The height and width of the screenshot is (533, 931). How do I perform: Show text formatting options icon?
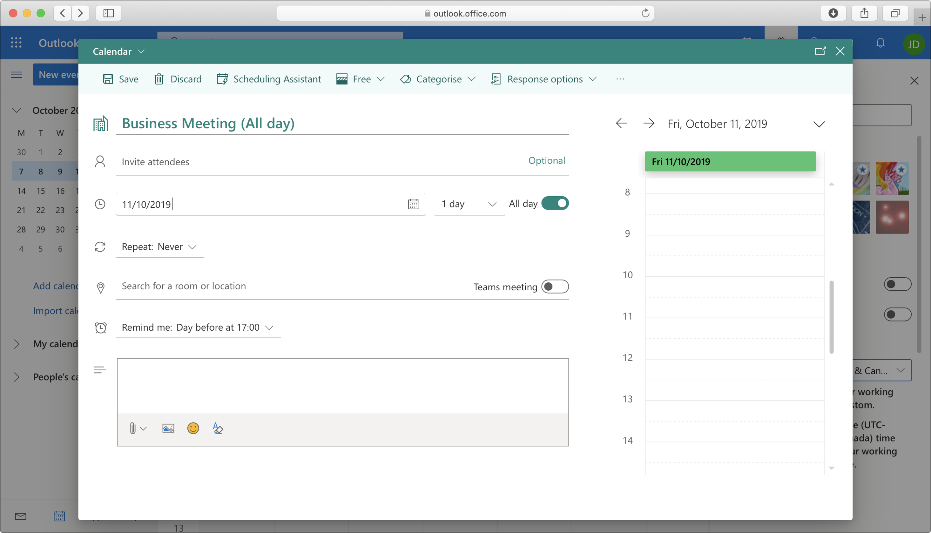[217, 428]
